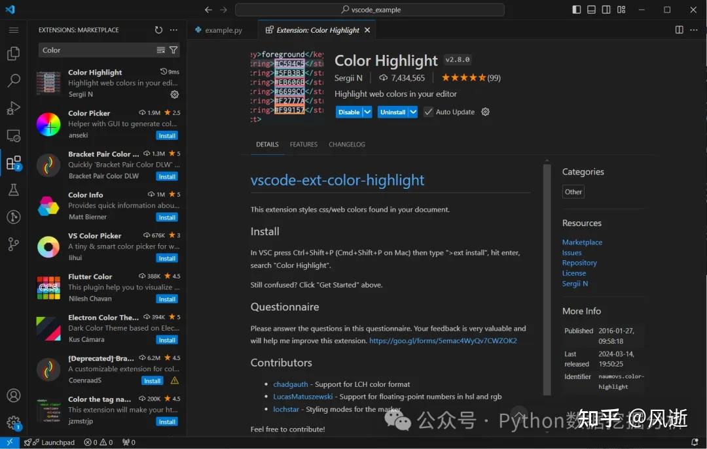Install the Electron Color Theme extension
707x449 pixels.
[x=167, y=340]
